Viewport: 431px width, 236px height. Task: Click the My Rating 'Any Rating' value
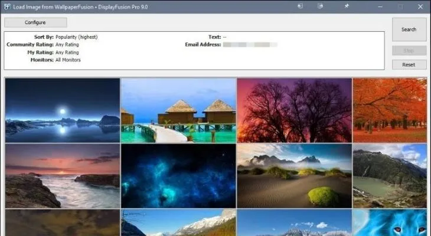[x=67, y=52]
